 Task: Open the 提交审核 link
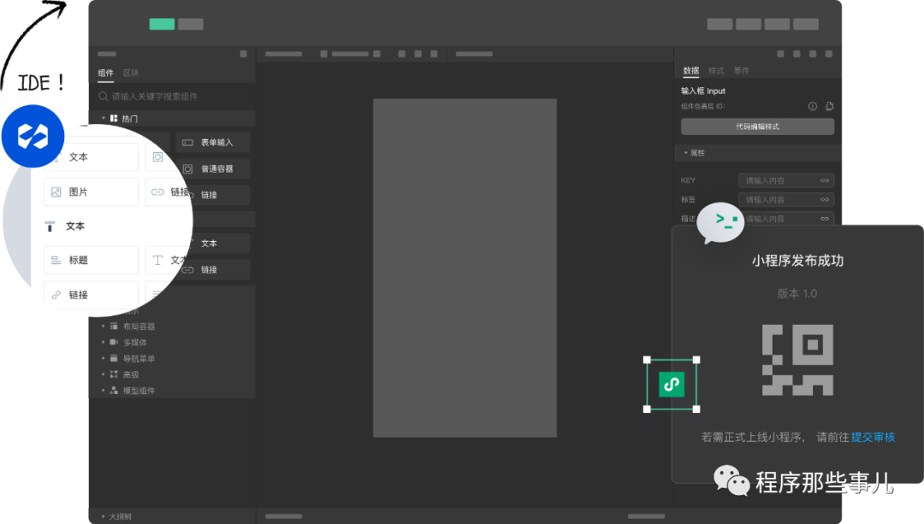[873, 437]
